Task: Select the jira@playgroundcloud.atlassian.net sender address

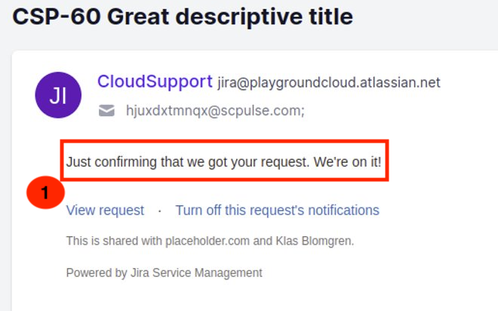Action: click(x=328, y=82)
